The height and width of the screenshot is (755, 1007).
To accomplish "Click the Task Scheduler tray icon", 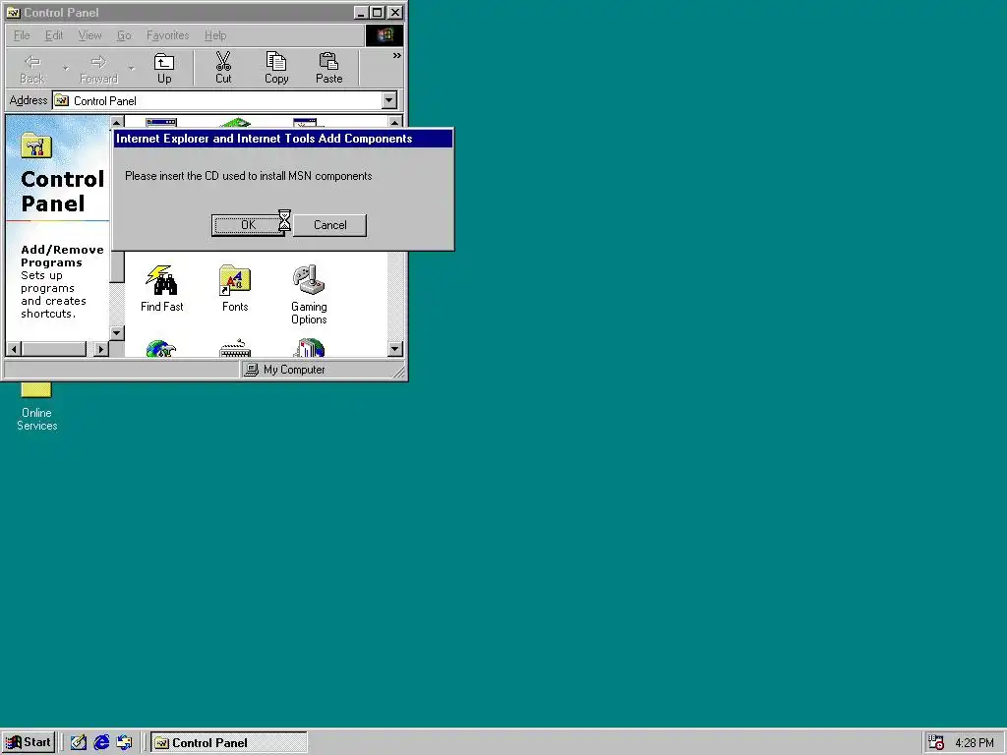I will click(x=936, y=743).
